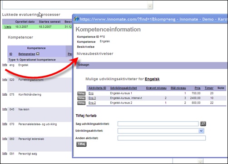Open the dropdown at the bottom right corner
Viewport: 228px width, 164px height.
point(200,161)
